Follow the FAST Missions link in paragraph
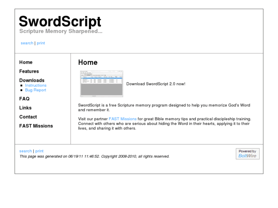This screenshot has height=208, width=278. [x=122, y=119]
